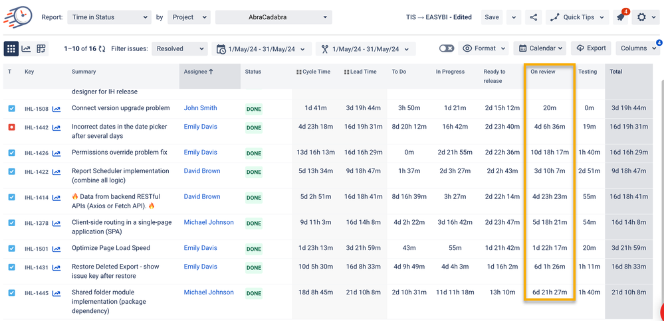Click the refresh icon beside 16
The width and height of the screenshot is (664, 321).
[x=102, y=49]
